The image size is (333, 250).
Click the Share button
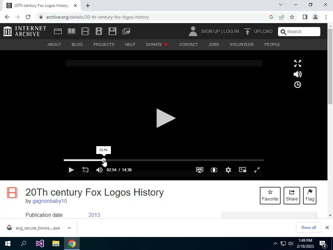[x=292, y=196]
